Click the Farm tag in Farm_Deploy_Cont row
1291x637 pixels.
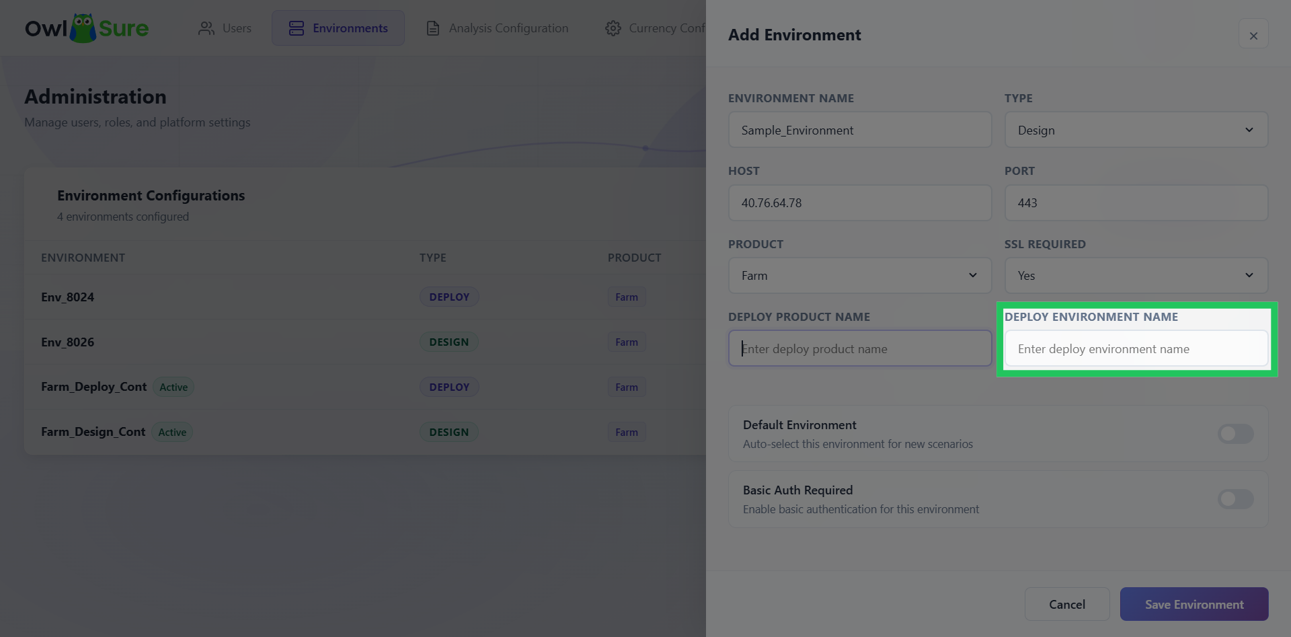[x=627, y=387]
